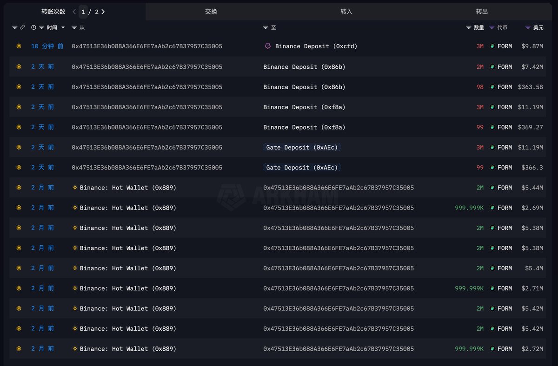Click the '3M' amount in the $9.87M row
558x366 pixels.
[x=480, y=46]
